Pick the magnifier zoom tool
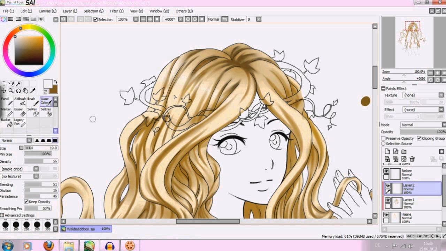Screen dimensions: 446x251 [x=11, y=91]
